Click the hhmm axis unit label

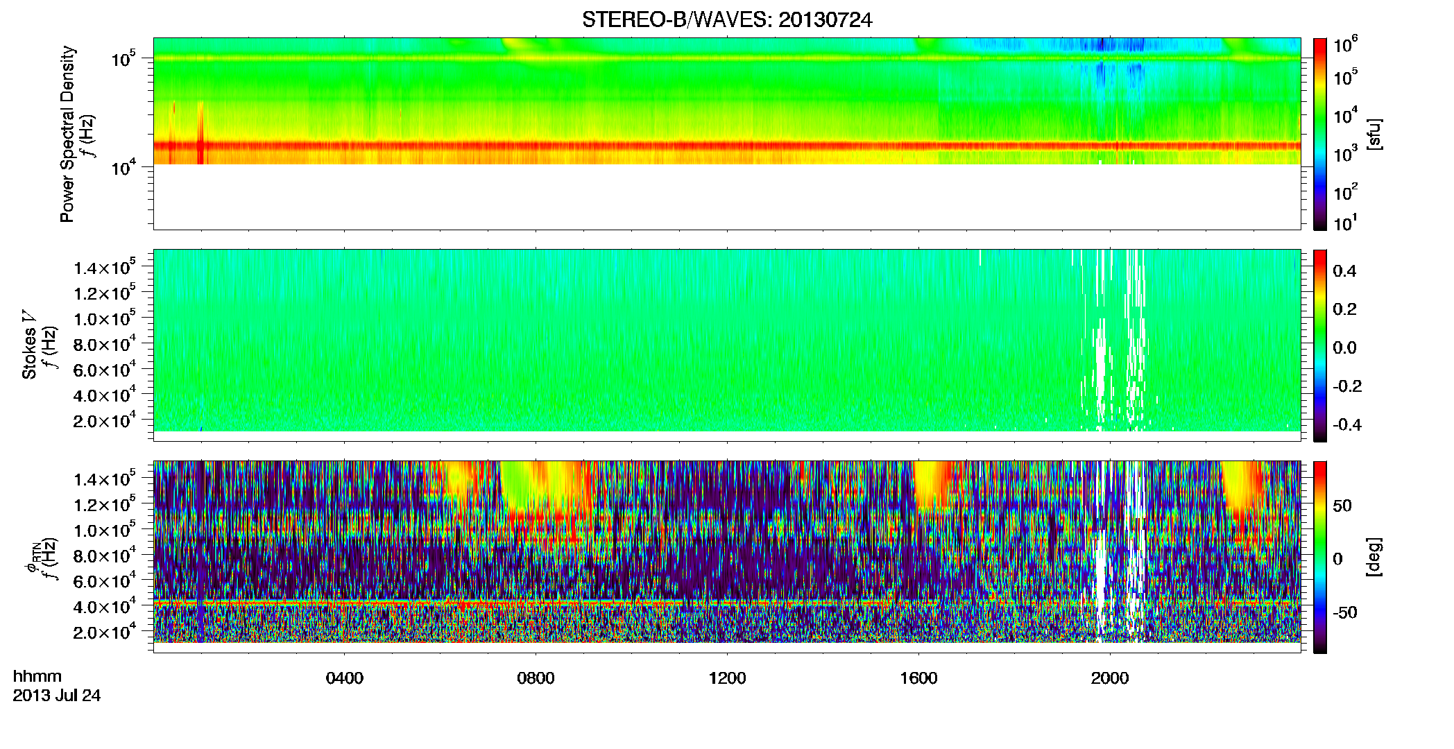pos(37,677)
